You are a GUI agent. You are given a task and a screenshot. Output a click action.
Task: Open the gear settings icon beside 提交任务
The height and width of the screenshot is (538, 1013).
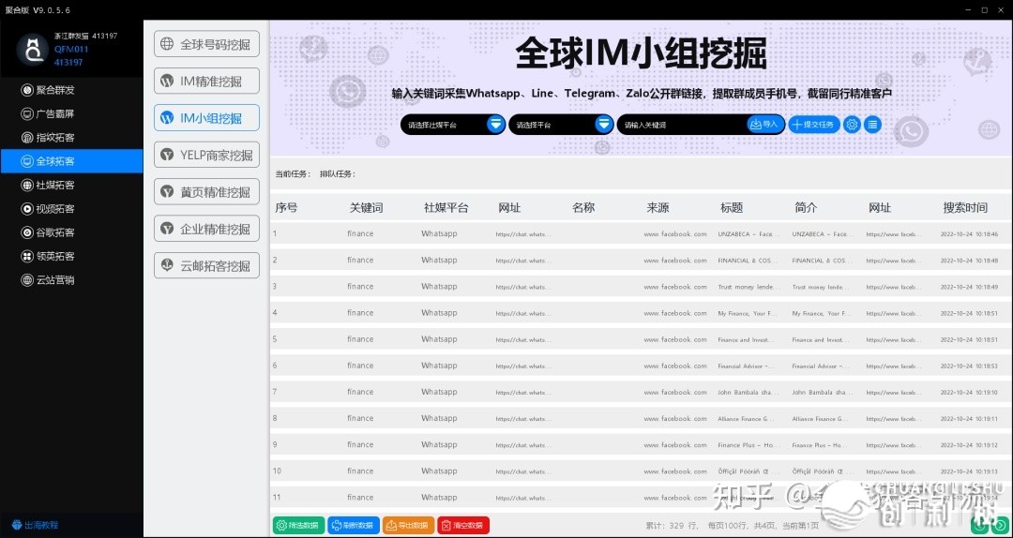[852, 125]
